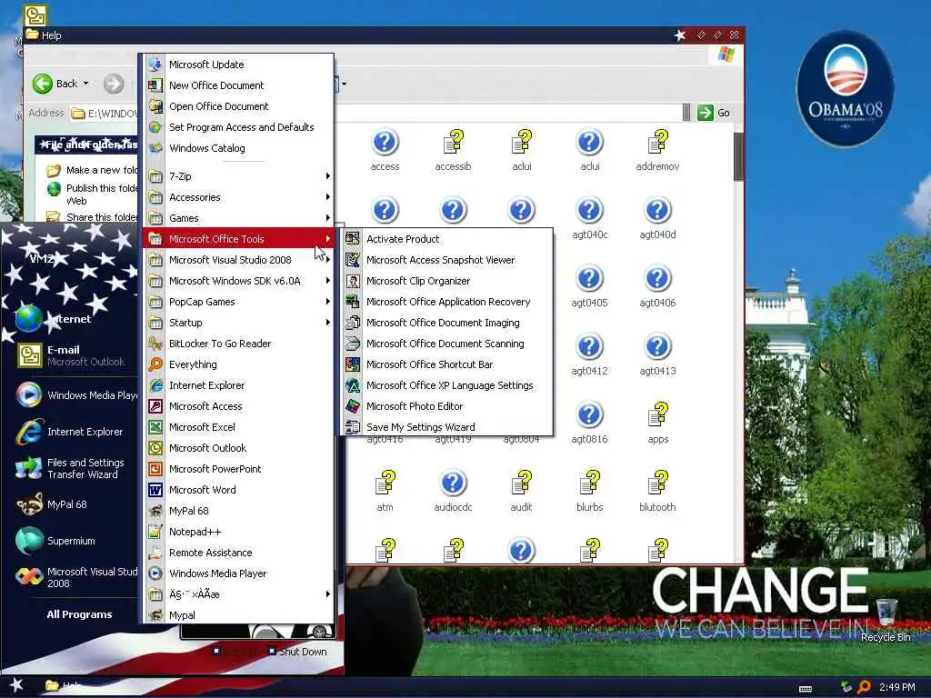Click the Remote Assistance icon

tap(155, 552)
